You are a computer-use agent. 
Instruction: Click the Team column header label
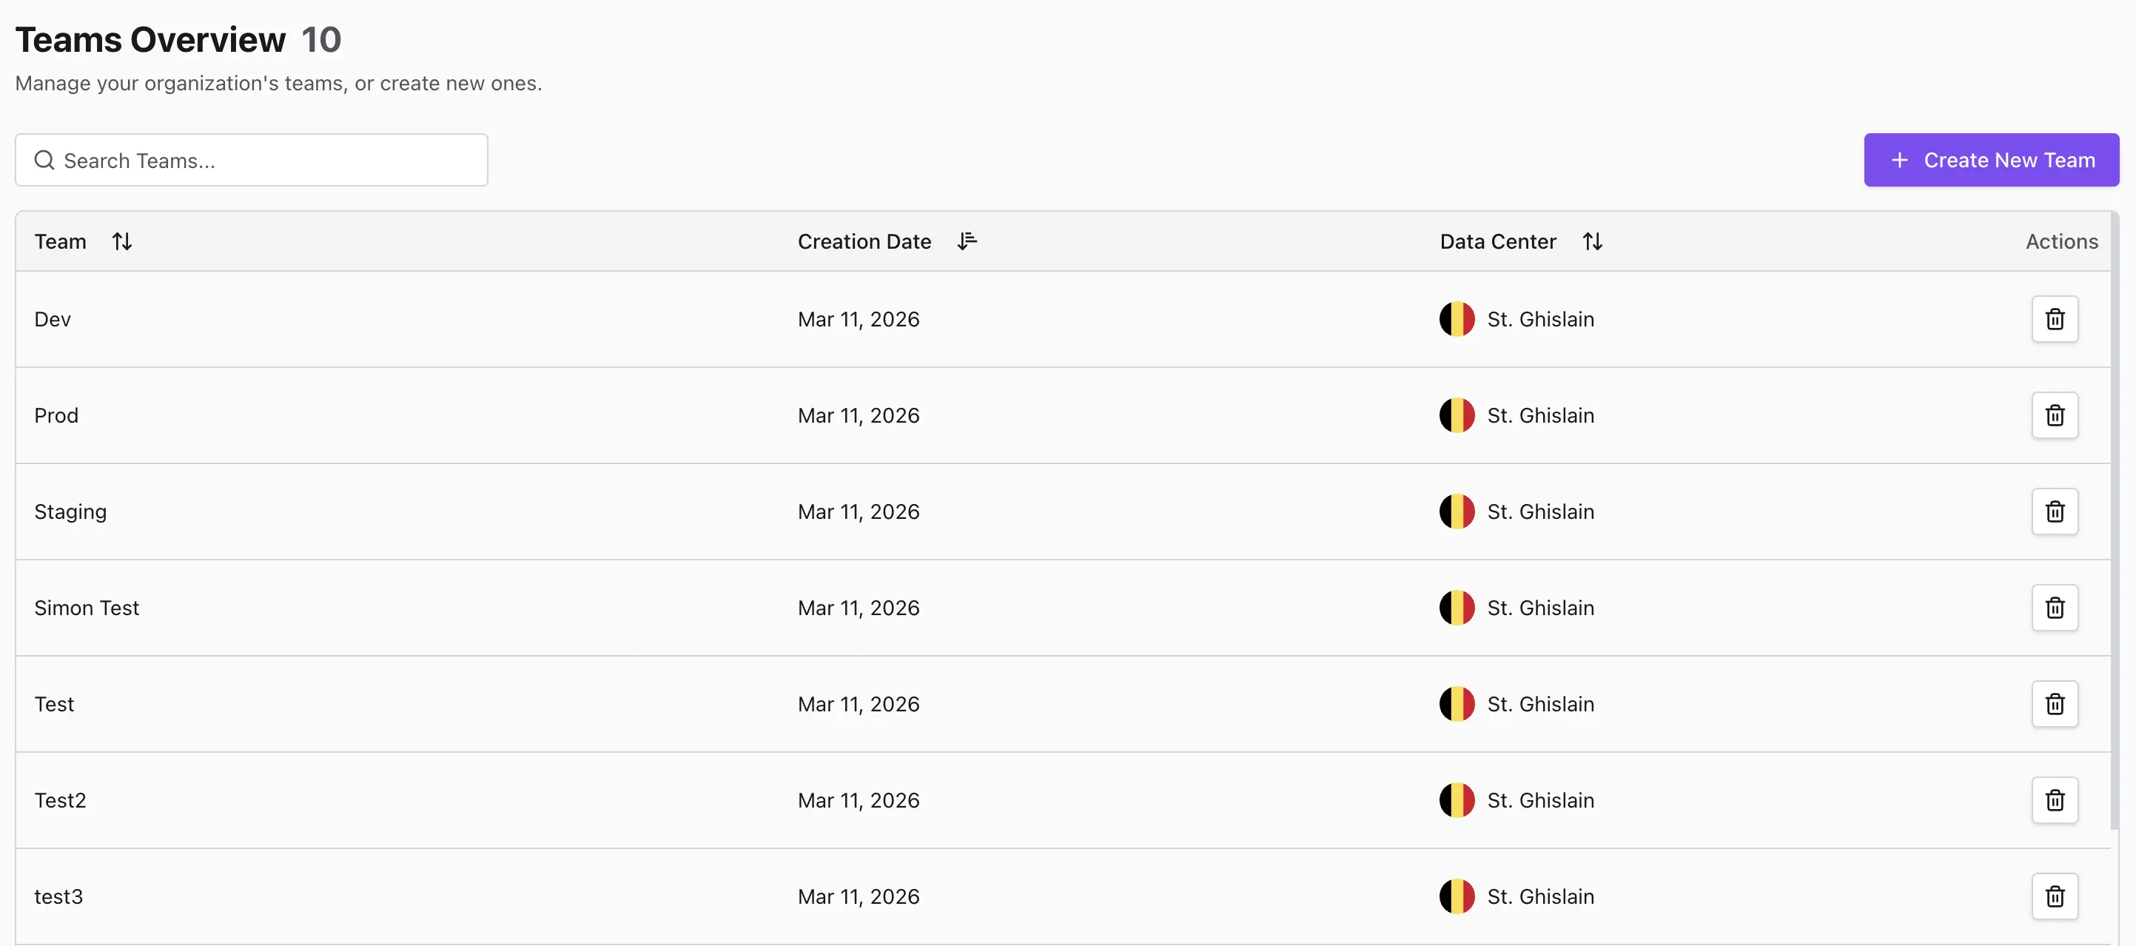coord(61,241)
